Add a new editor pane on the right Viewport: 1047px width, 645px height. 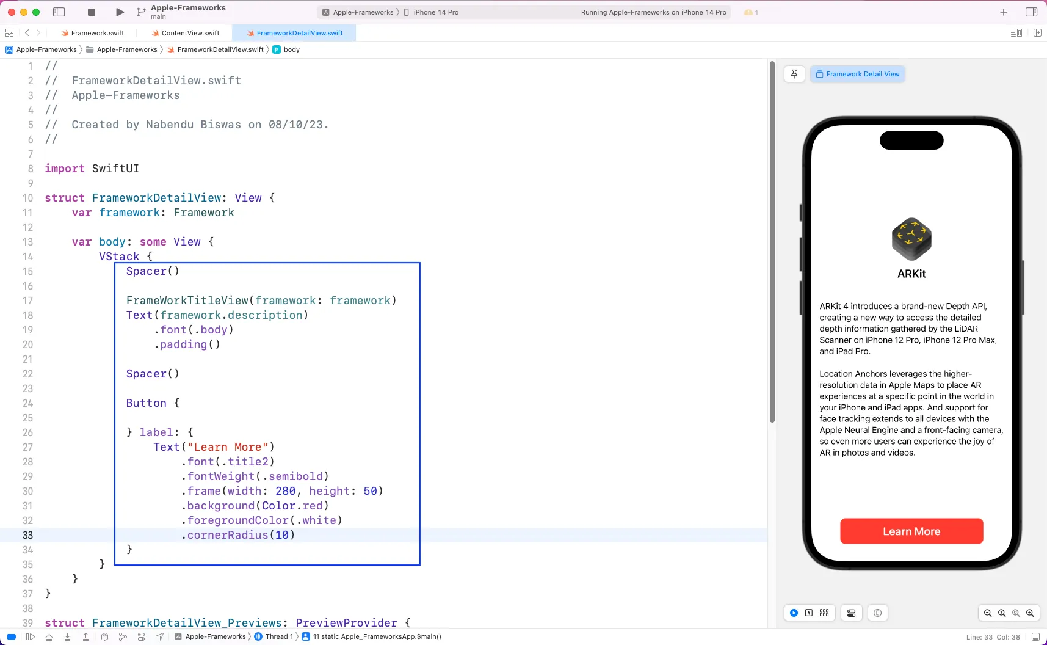[1037, 33]
